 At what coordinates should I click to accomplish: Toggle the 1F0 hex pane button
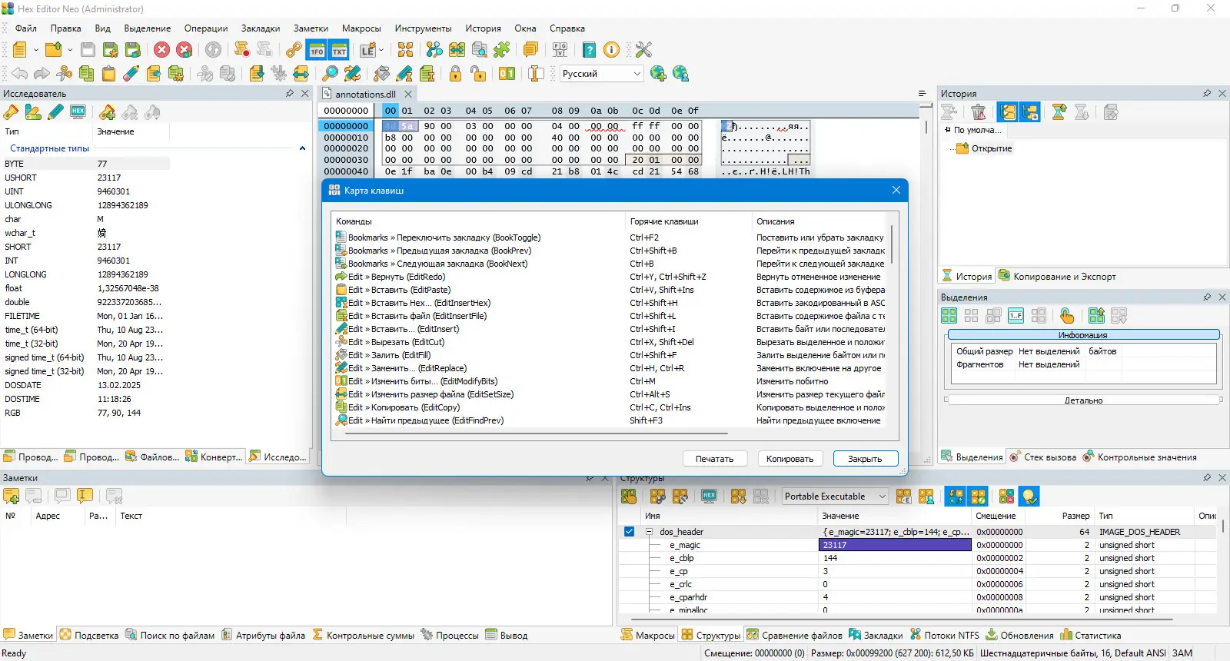coord(317,50)
